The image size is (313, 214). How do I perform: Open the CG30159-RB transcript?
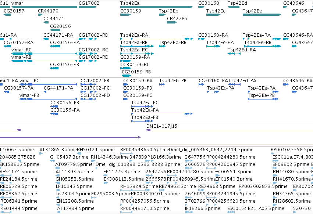pyautogui.click(x=127, y=76)
